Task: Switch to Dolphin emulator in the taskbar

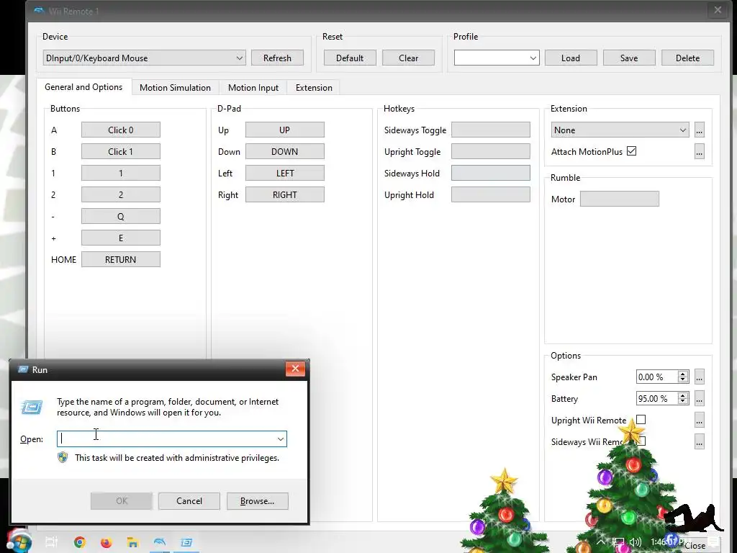Action: (x=160, y=542)
